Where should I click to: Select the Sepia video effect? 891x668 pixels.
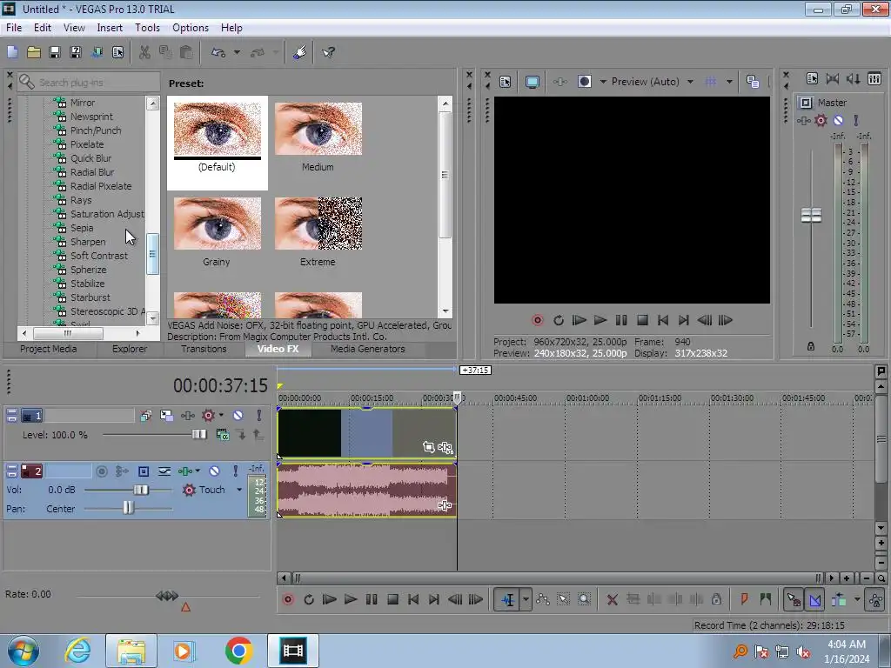[x=82, y=228]
